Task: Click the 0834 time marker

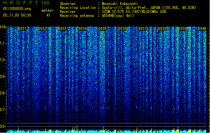Action: (82, 29)
